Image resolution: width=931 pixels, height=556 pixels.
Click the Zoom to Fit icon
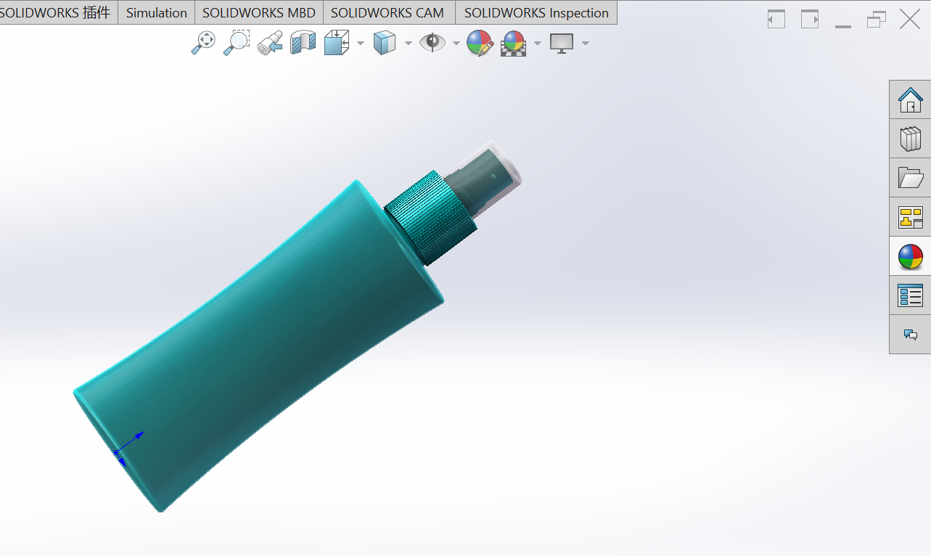tap(203, 43)
